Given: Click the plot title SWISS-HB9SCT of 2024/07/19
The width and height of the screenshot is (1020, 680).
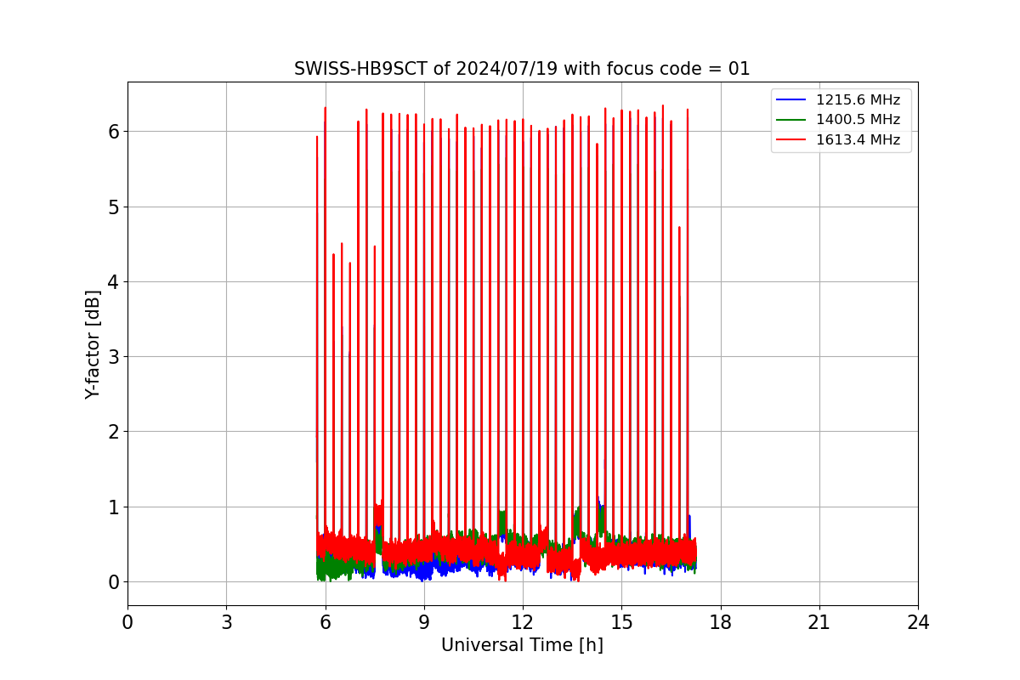Looking at the screenshot, I should pyautogui.click(x=522, y=69).
